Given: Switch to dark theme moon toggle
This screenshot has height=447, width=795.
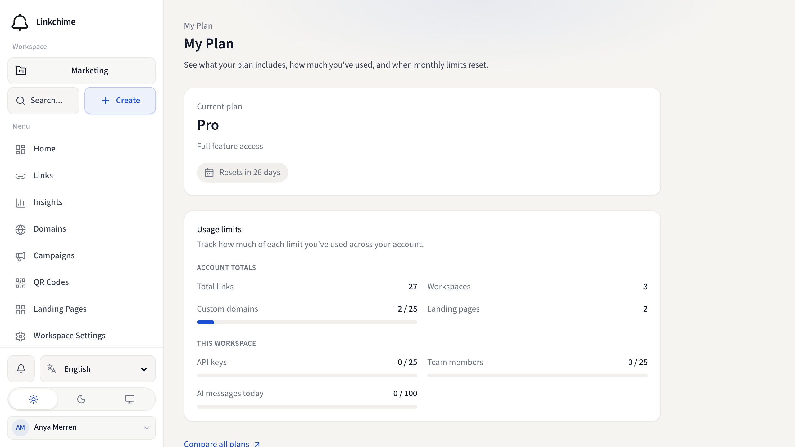Looking at the screenshot, I should coord(81,399).
